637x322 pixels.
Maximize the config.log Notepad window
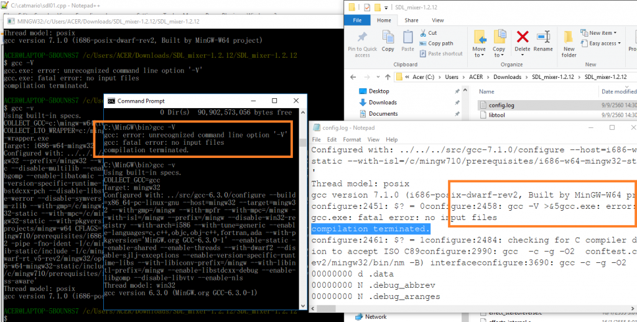coord(612,127)
